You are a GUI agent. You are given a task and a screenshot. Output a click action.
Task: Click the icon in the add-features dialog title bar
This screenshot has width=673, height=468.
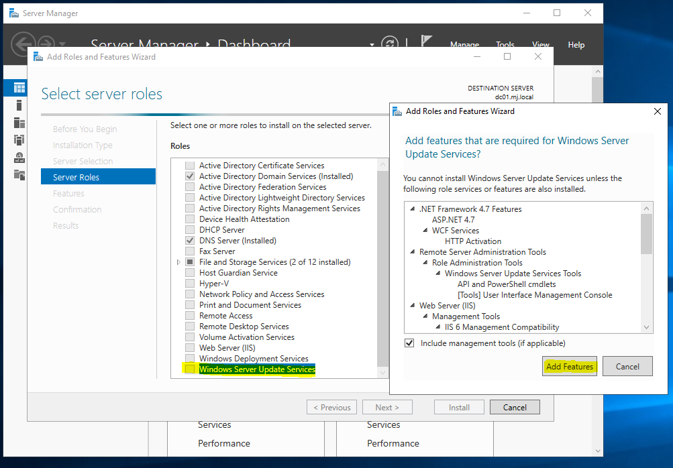tap(397, 111)
